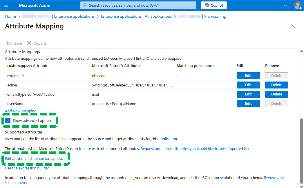The width and height of the screenshot is (304, 188).
Task: Delete the active attribute mapping
Action: coord(276,85)
